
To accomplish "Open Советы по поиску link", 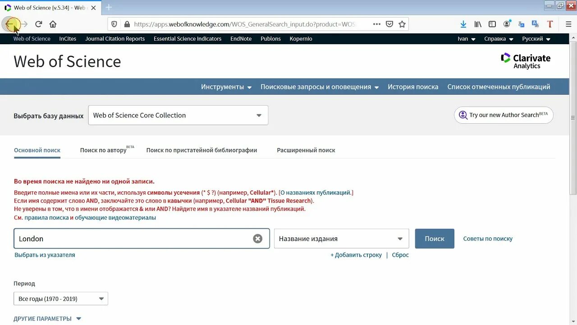I will (488, 239).
